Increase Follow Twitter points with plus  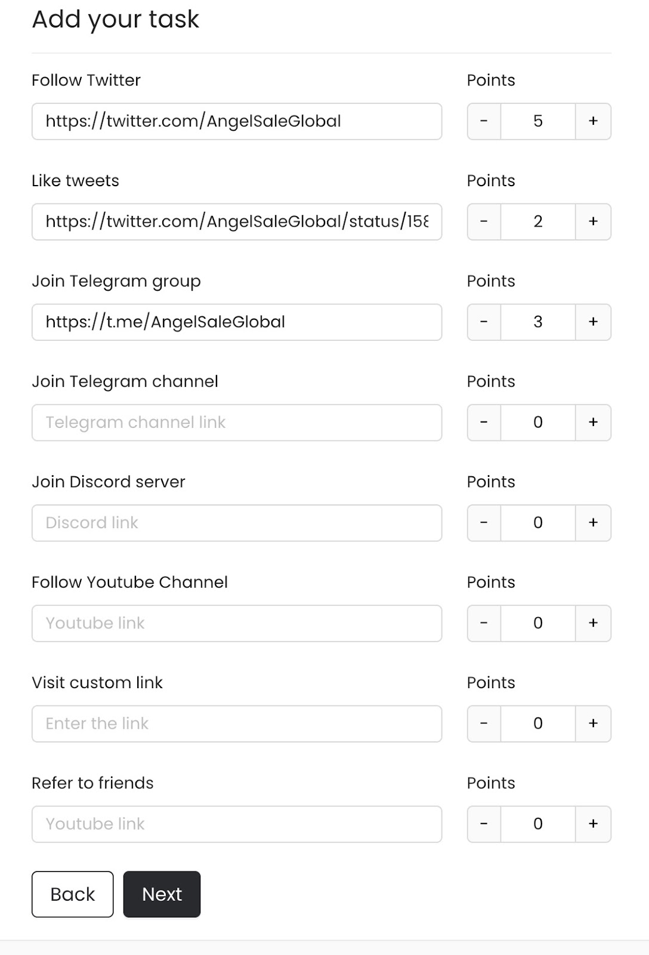coord(593,121)
